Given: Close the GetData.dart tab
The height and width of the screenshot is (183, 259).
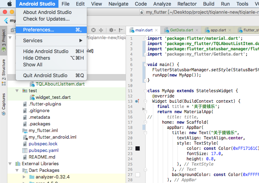Looking at the screenshot, I should [197, 30].
